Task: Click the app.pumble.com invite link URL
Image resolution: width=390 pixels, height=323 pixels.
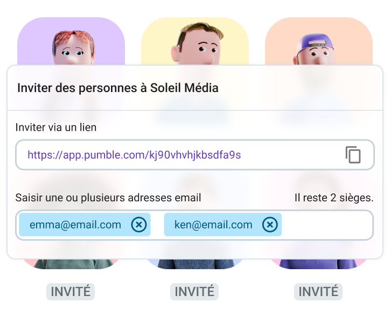Action: pyautogui.click(x=134, y=155)
